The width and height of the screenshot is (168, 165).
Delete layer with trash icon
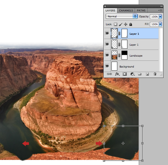point(155,74)
